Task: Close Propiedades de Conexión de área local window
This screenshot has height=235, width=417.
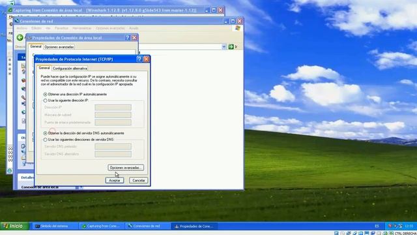Action: coord(134,38)
